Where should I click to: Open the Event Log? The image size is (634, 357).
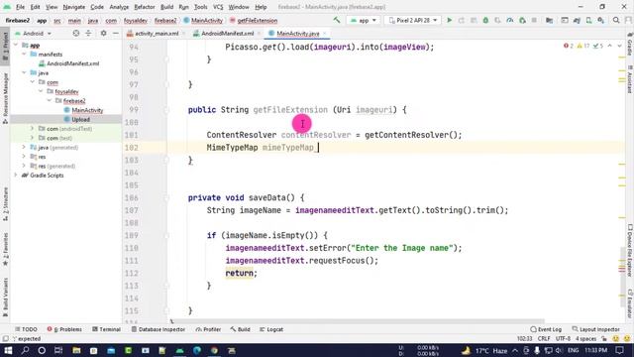(x=546, y=329)
